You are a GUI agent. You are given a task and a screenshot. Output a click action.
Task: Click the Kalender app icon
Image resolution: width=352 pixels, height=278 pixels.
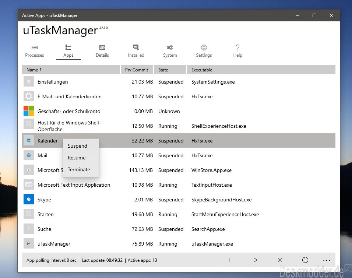(x=29, y=140)
